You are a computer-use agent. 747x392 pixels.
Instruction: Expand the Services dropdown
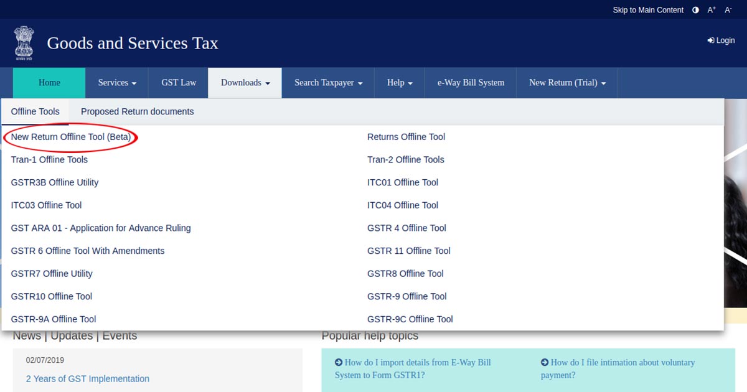[117, 83]
